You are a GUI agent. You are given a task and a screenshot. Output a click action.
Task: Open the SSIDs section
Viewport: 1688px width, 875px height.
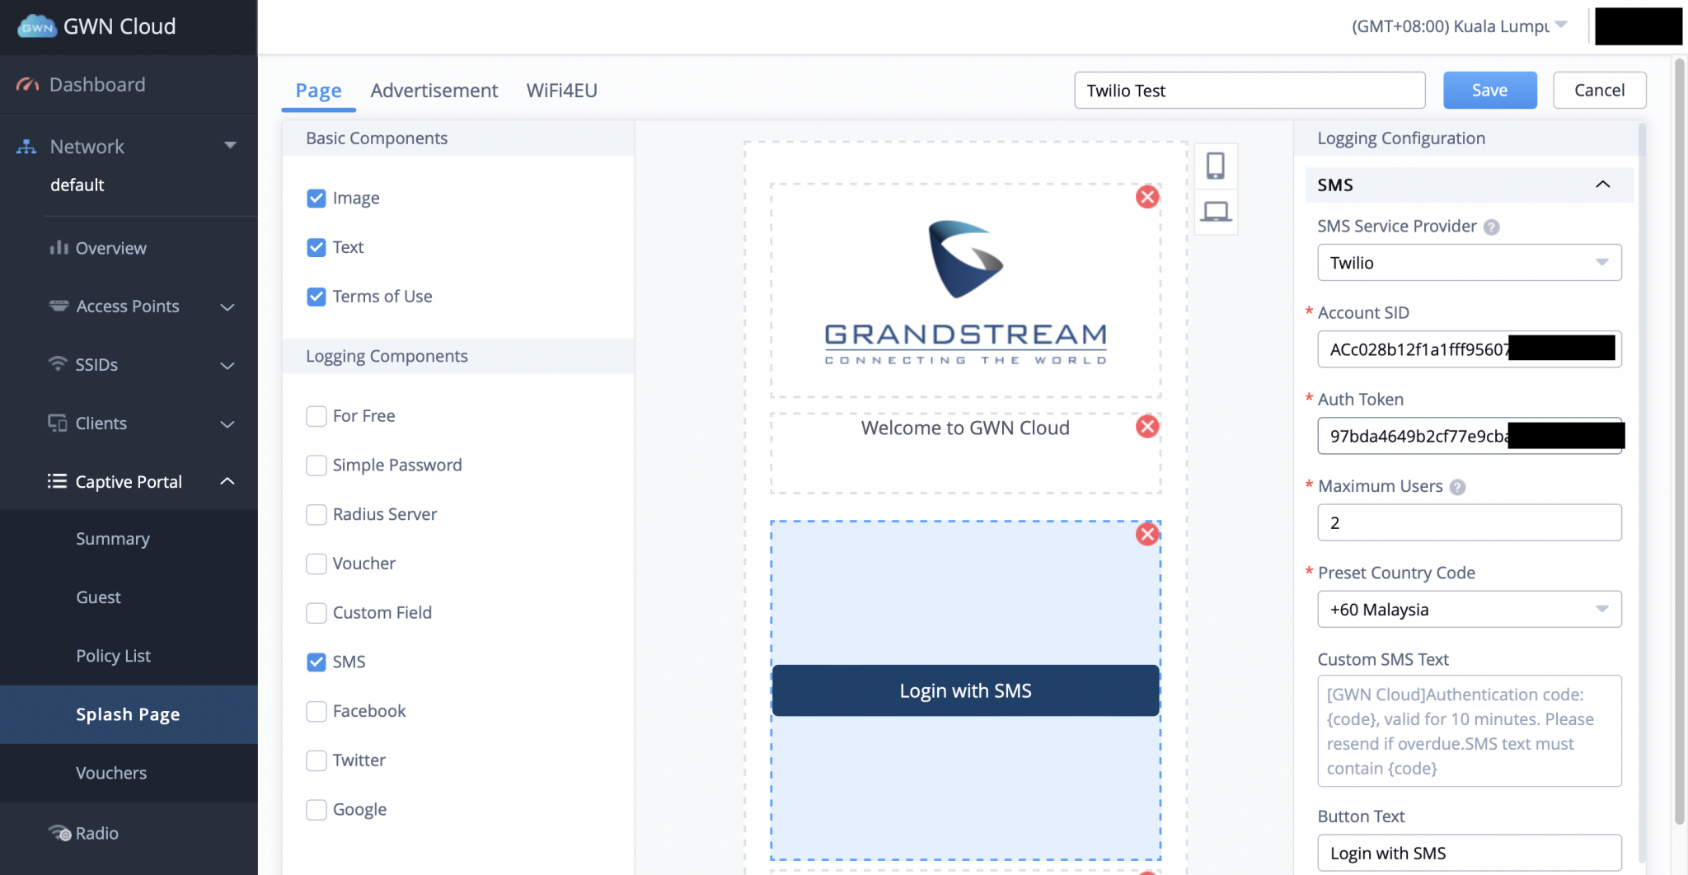pos(99,364)
